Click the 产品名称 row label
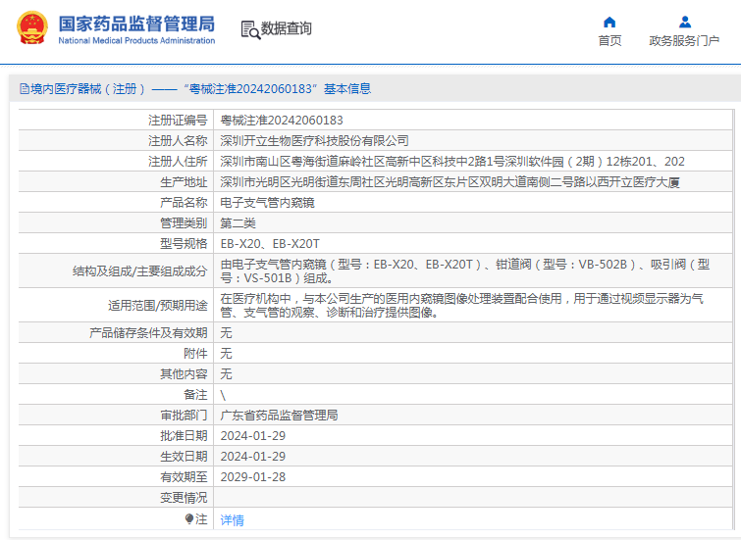The width and height of the screenshot is (741, 540). coord(184,203)
